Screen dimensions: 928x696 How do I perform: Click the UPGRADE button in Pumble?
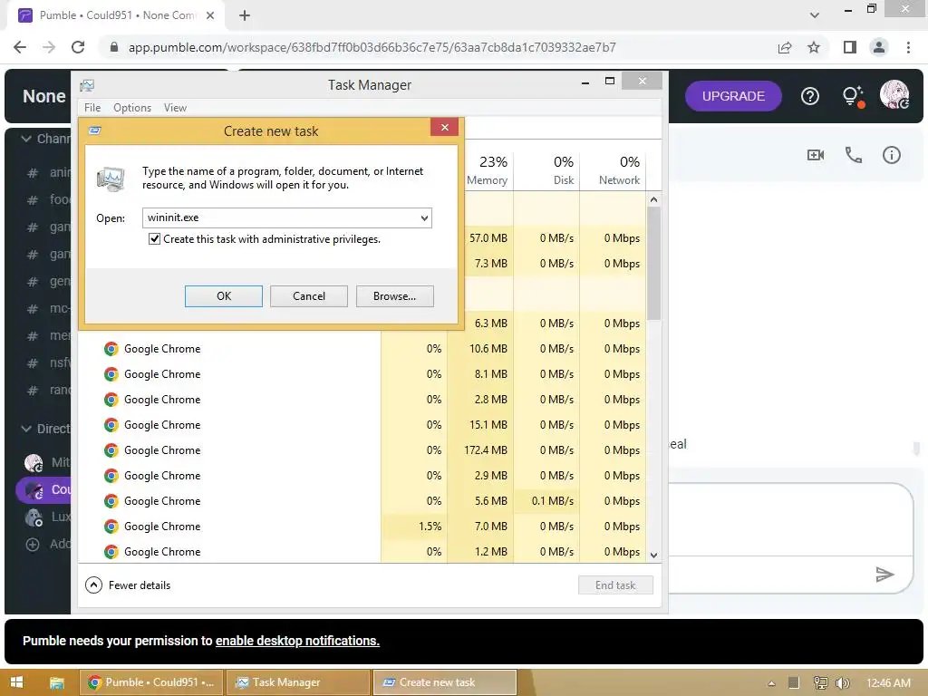[x=733, y=96]
